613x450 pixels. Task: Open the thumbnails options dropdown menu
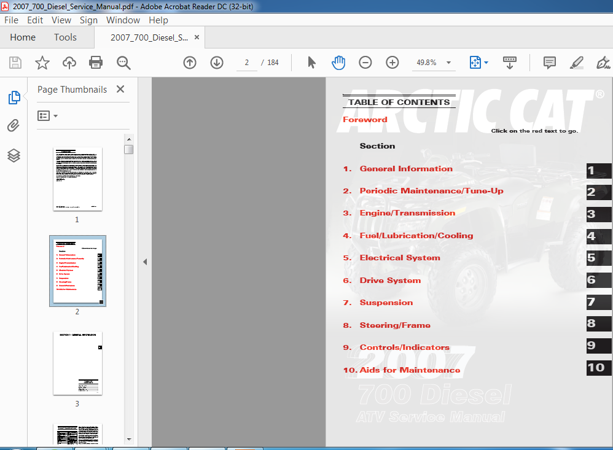click(x=47, y=115)
